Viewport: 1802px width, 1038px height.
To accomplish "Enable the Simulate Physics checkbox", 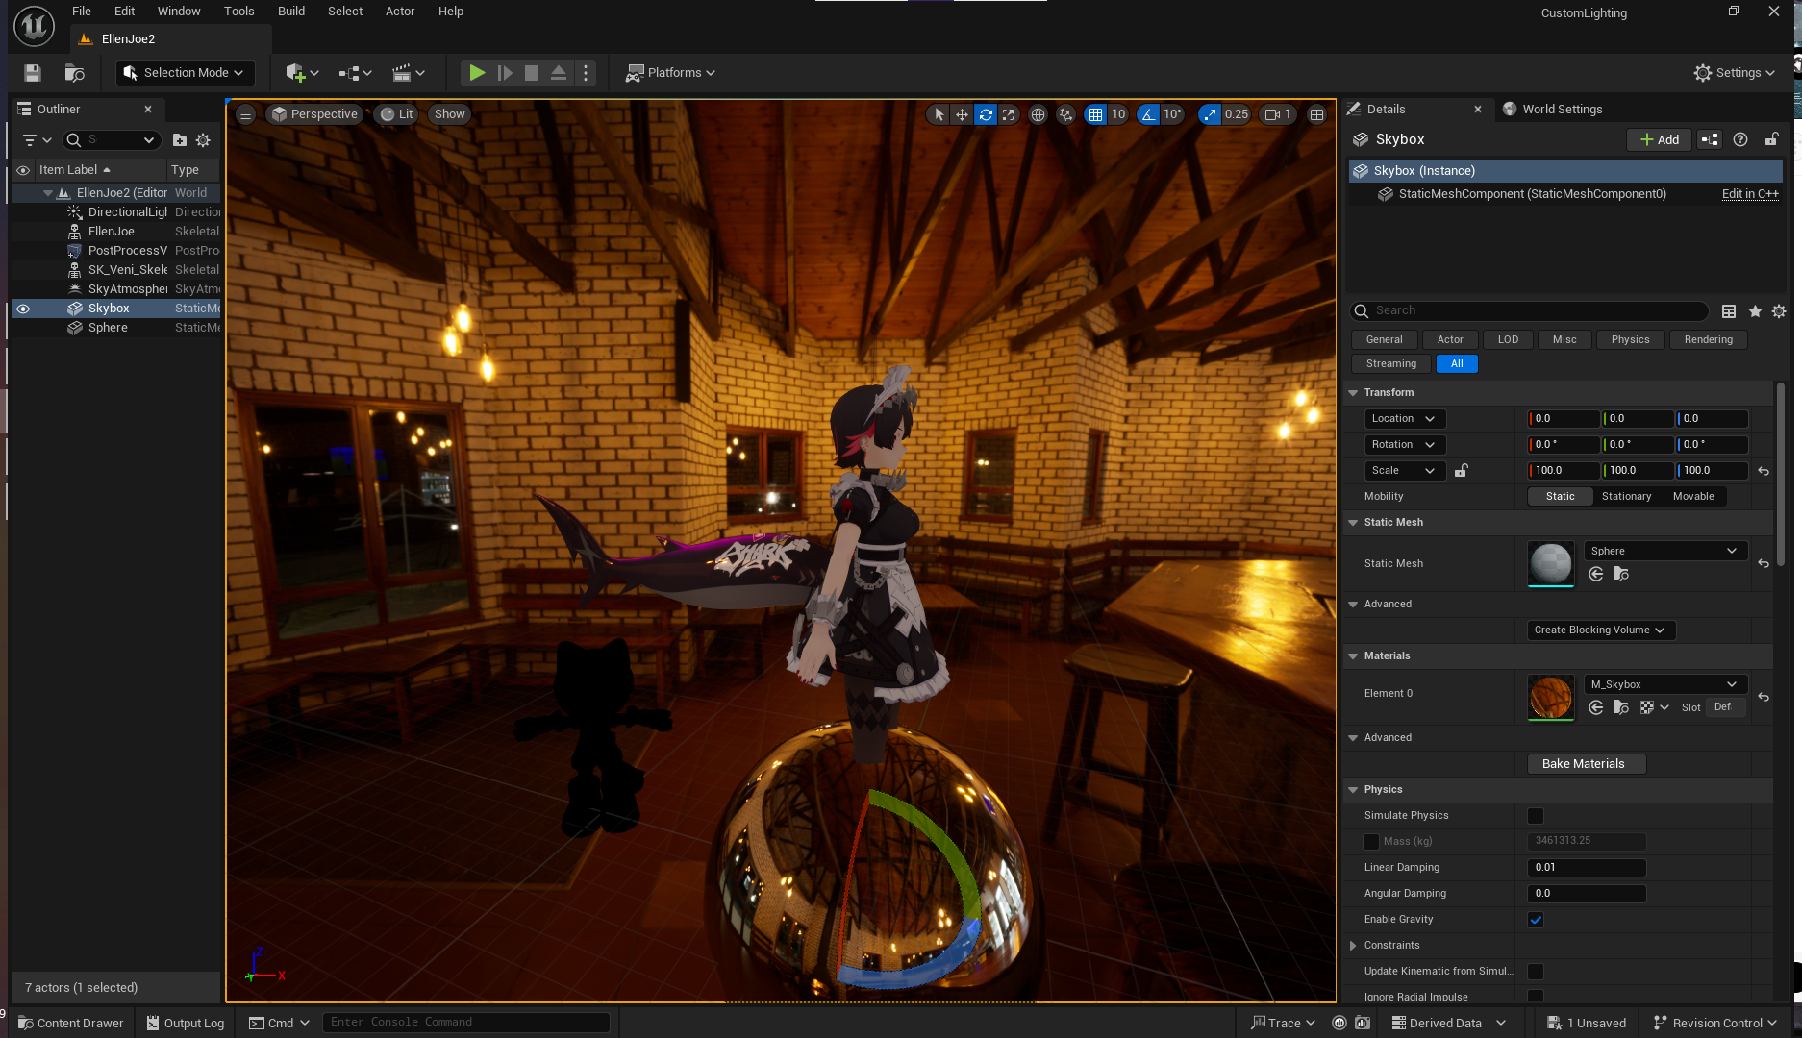I will (1536, 816).
